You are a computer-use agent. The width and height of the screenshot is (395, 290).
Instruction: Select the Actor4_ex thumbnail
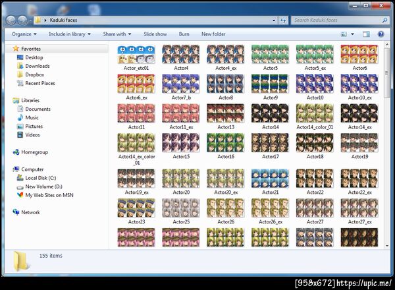click(225, 55)
